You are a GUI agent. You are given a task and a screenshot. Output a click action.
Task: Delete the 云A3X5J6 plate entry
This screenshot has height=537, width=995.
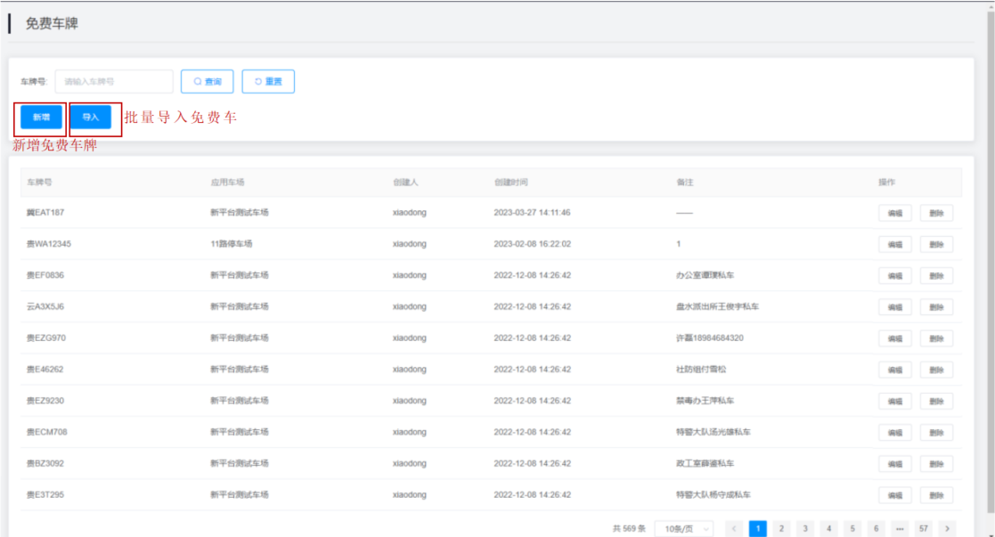[x=935, y=307]
